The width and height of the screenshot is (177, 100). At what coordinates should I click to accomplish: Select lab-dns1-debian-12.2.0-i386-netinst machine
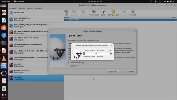coord(28,45)
